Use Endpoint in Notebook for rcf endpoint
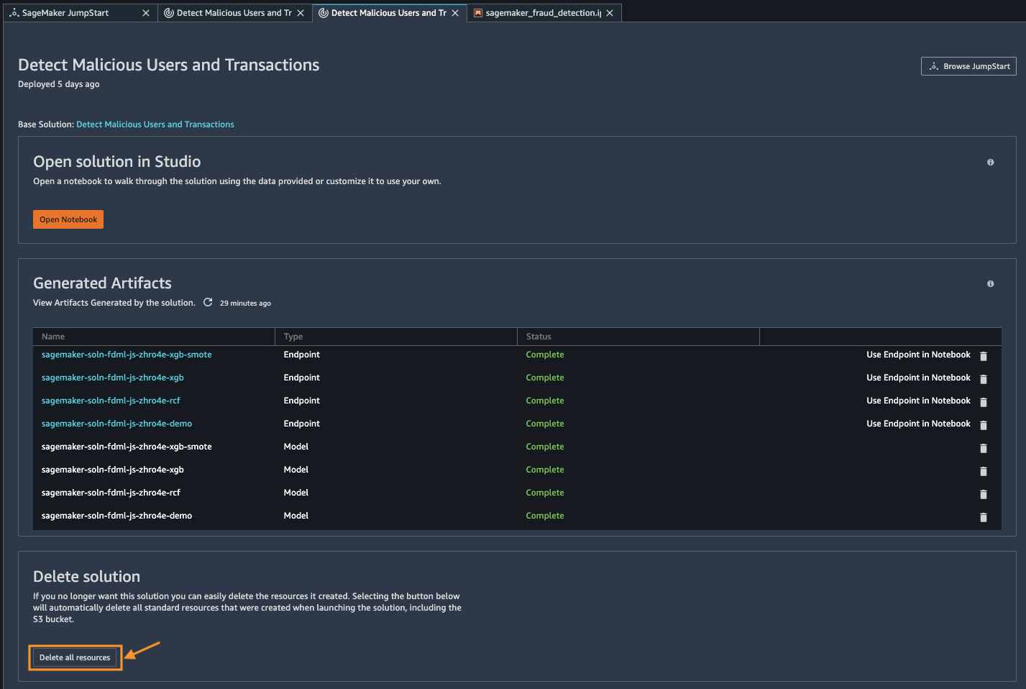This screenshot has width=1026, height=689. [x=918, y=401]
